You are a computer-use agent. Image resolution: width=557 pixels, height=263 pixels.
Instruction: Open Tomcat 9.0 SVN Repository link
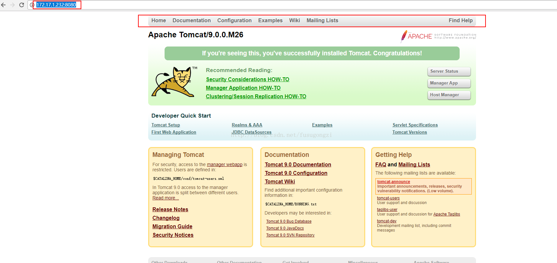pos(290,235)
